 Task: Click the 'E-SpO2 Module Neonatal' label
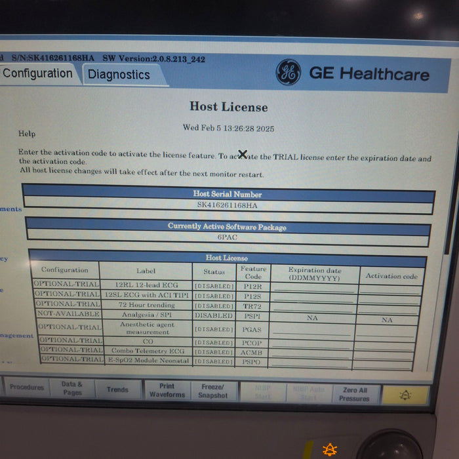(148, 361)
